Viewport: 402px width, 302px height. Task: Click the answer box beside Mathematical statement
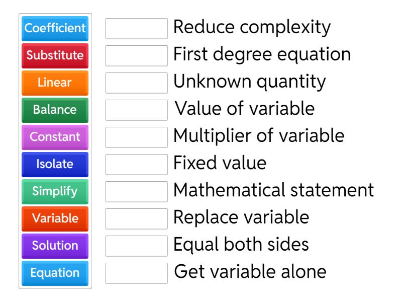[137, 192]
